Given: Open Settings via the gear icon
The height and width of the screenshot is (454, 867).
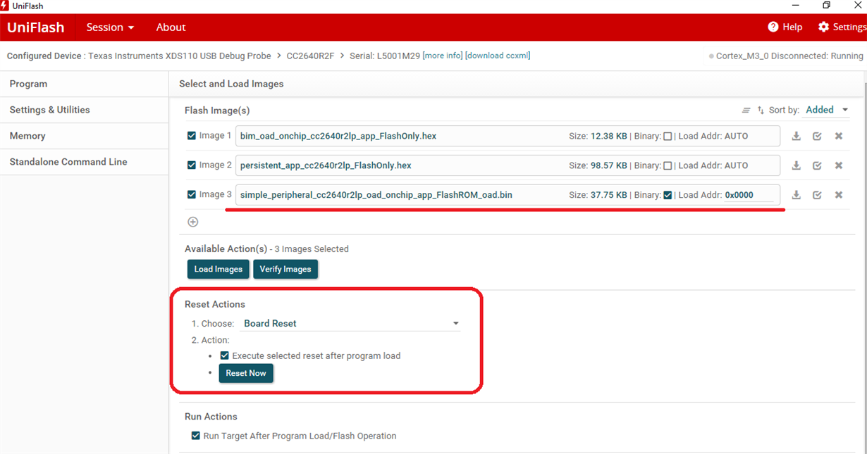Looking at the screenshot, I should pos(823,27).
